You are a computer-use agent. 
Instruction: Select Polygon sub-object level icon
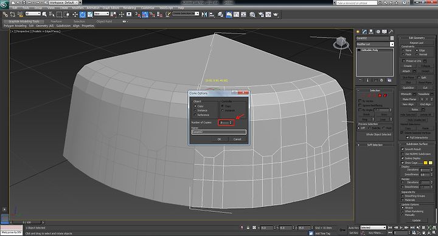[x=380, y=96]
